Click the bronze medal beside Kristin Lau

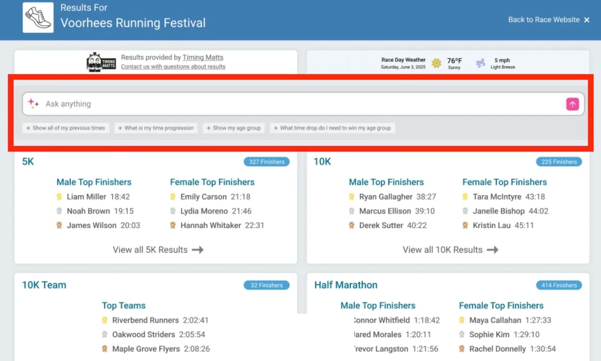tap(465, 226)
